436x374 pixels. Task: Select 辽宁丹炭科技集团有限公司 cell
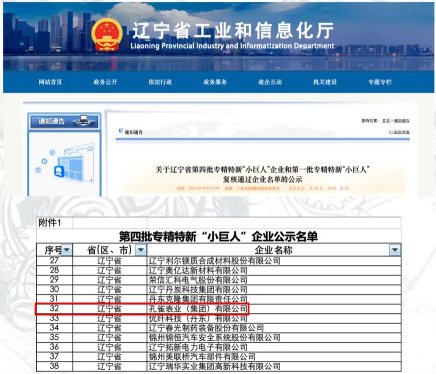274,290
